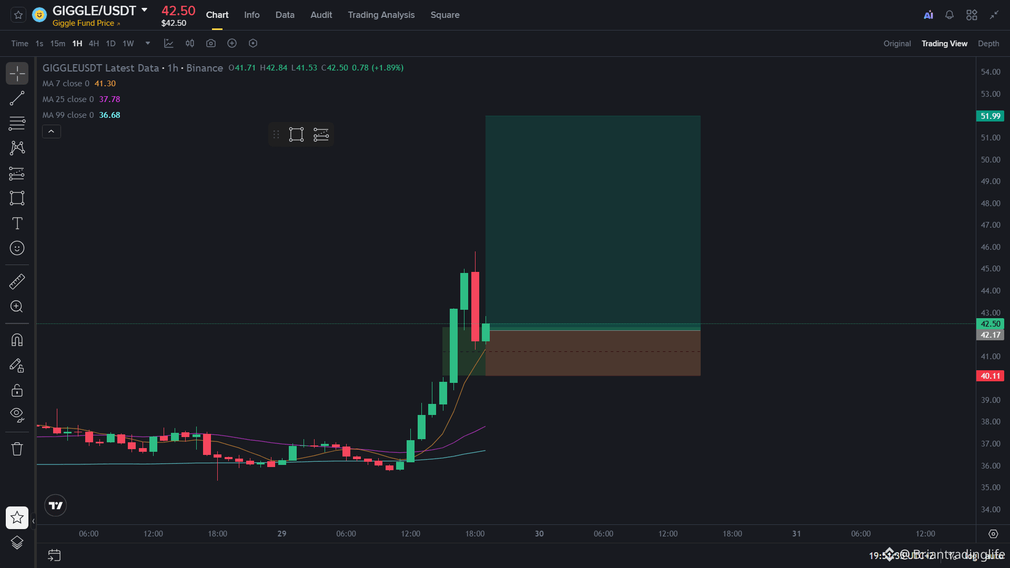Open price scale settings below the price axis
Viewport: 1010px width, 568px height.
(x=993, y=534)
